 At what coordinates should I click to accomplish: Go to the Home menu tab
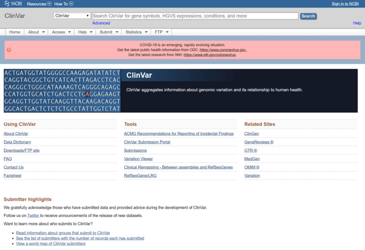click(15, 32)
